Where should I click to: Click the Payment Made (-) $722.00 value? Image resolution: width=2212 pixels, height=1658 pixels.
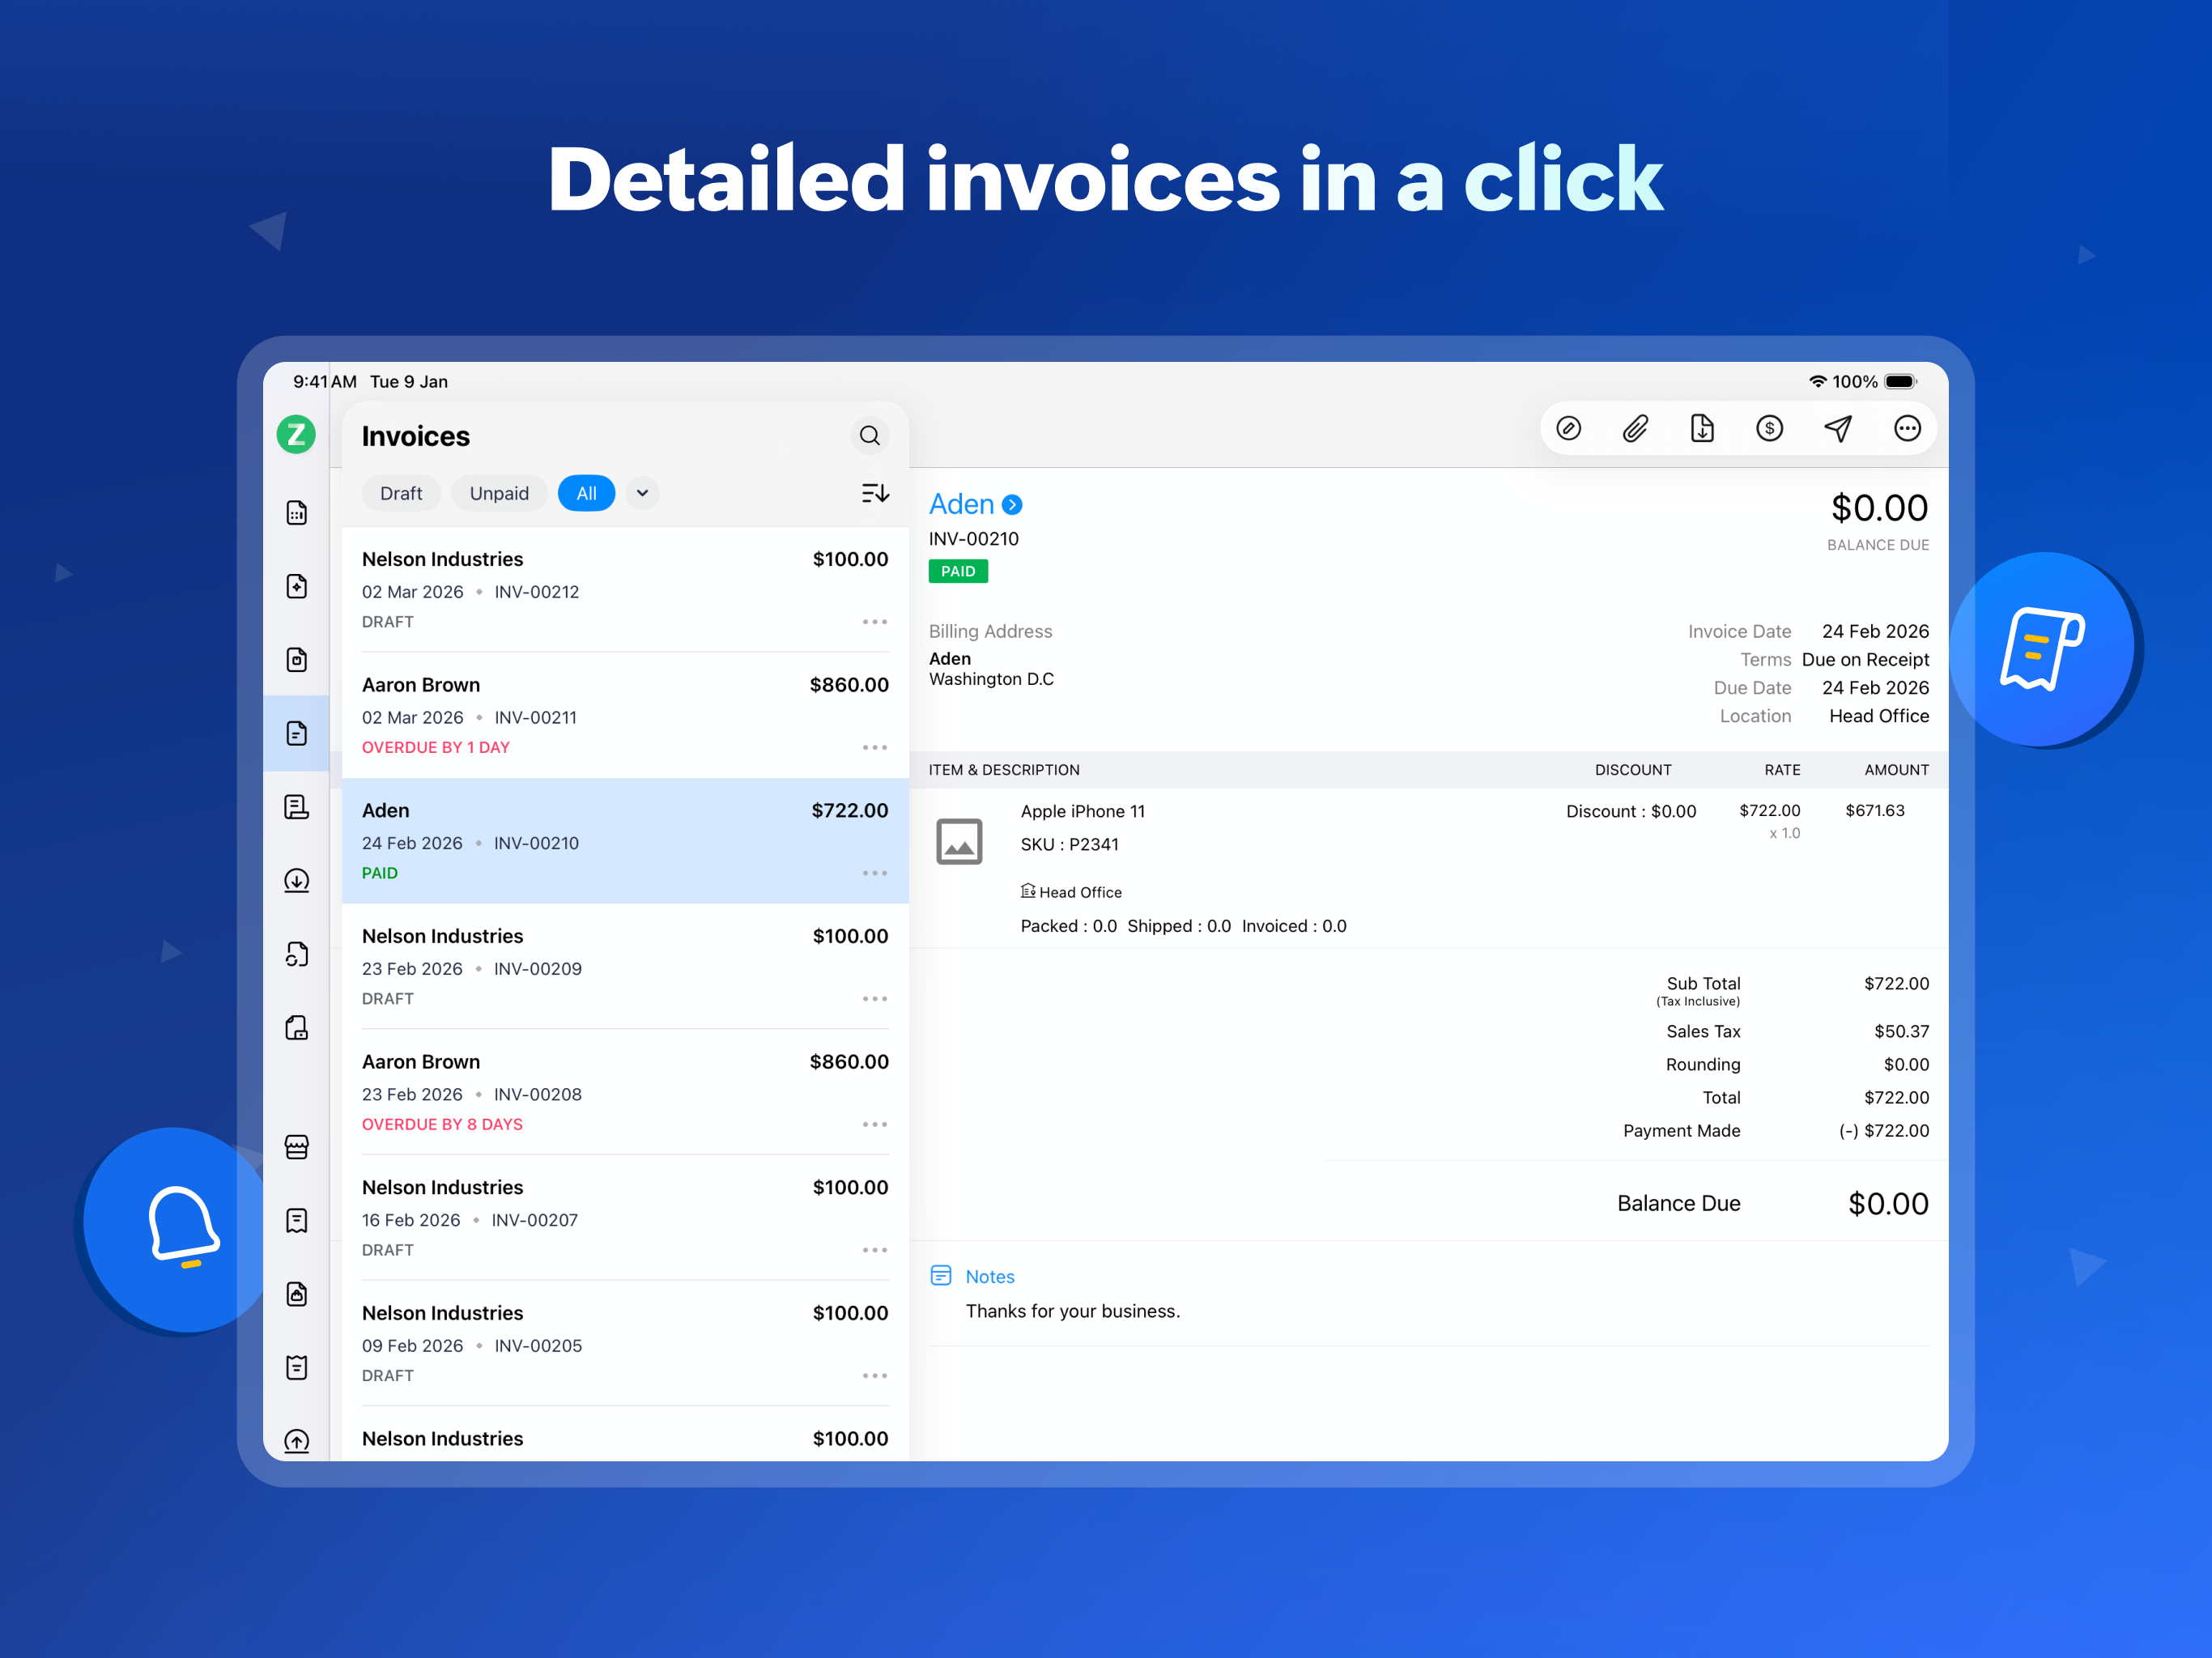click(x=1884, y=1130)
